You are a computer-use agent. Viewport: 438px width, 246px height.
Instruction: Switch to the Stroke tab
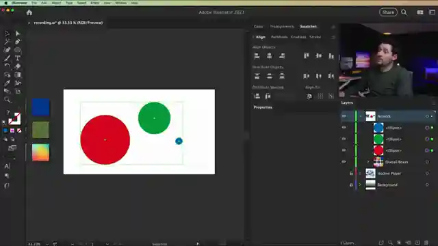[315, 37]
